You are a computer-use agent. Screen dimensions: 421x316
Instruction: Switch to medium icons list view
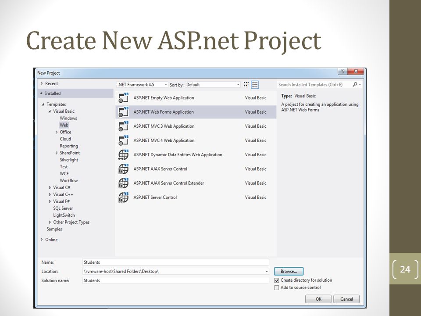pyautogui.click(x=255, y=85)
